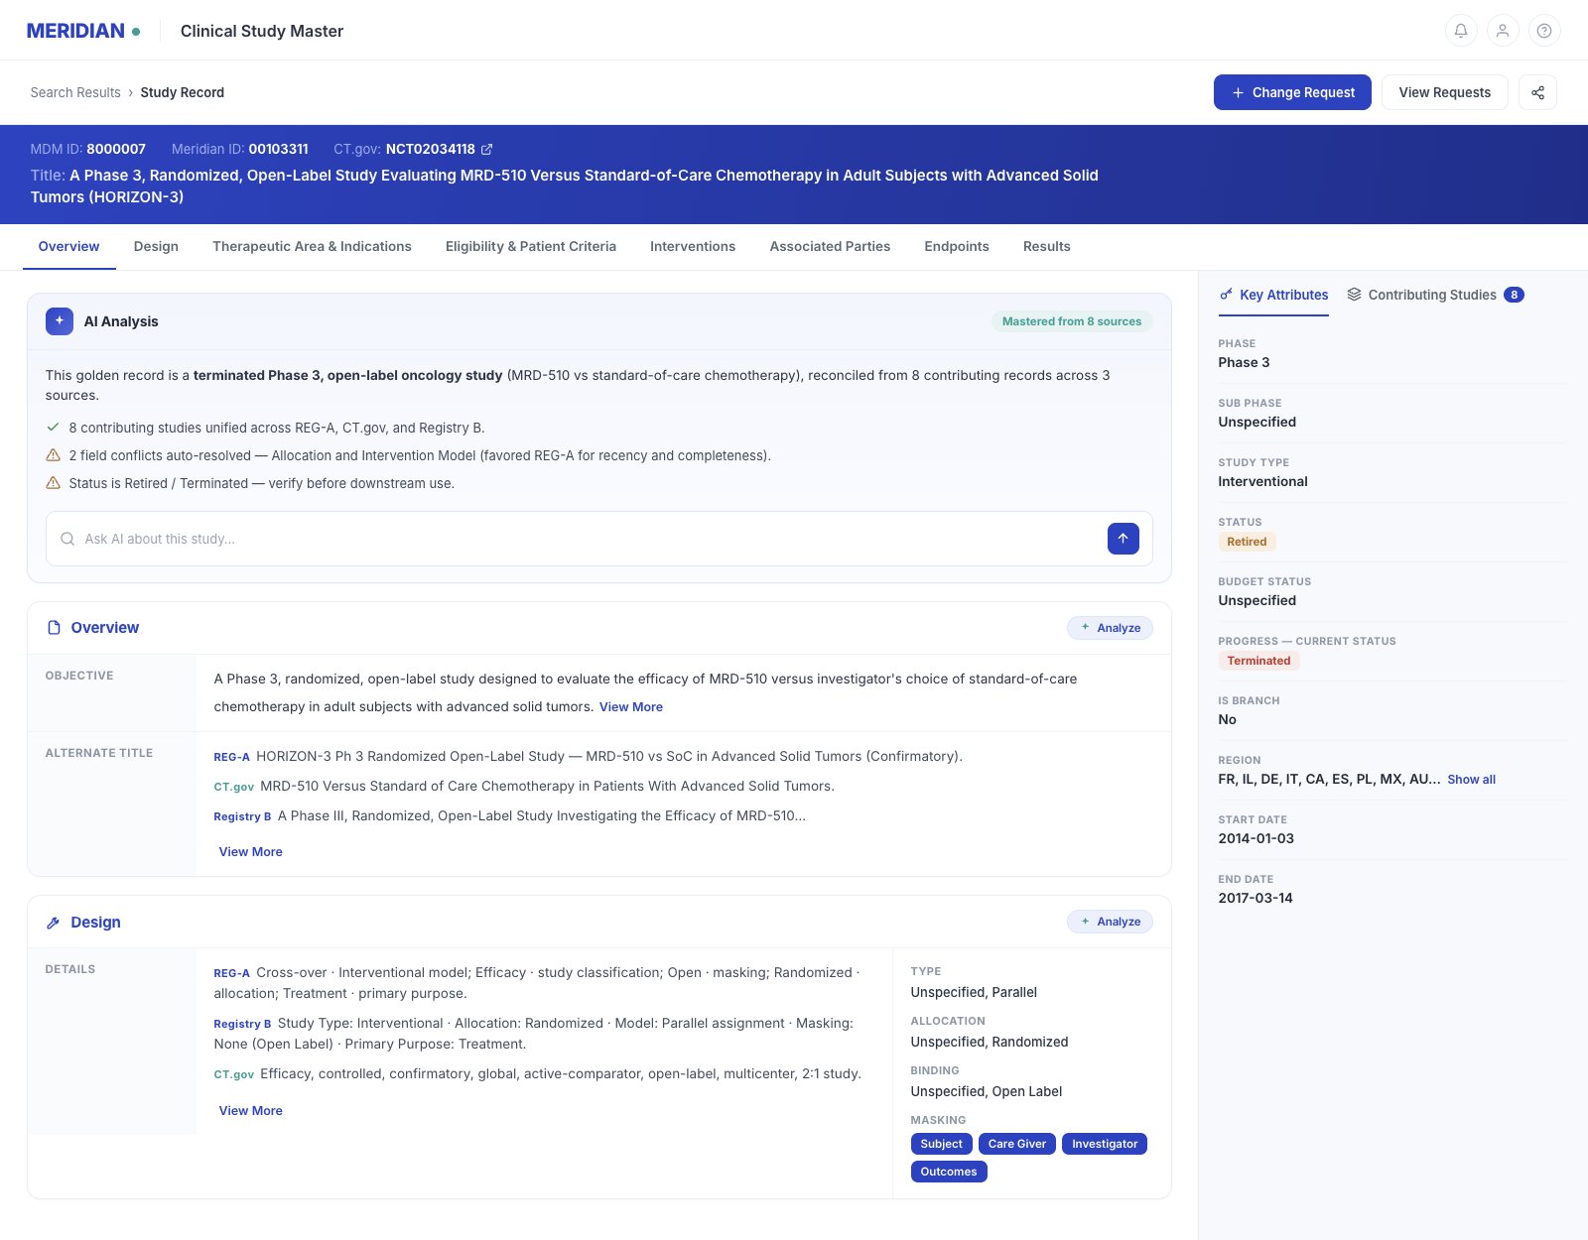Analyze the Design section
1588x1240 pixels.
[1110, 922]
